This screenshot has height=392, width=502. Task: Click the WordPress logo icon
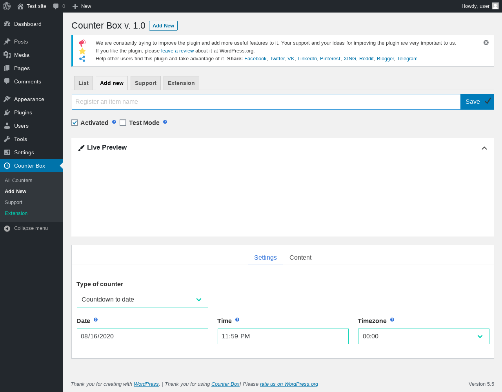point(7,6)
